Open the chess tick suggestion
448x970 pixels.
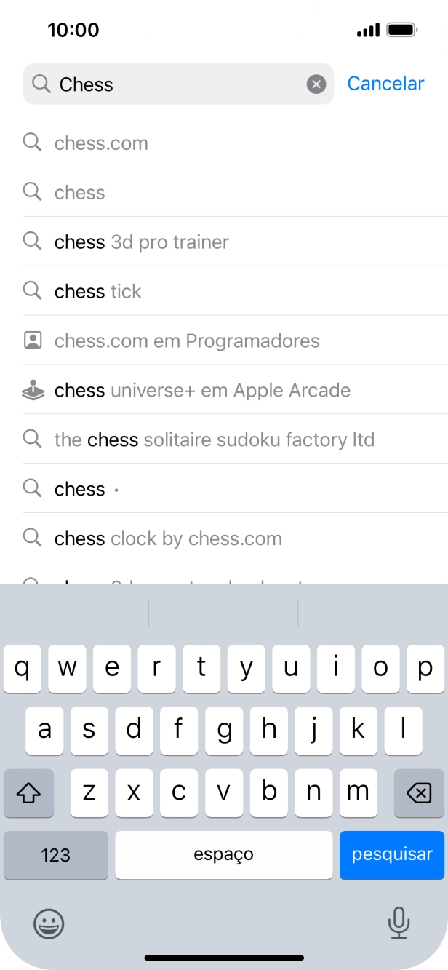[x=98, y=292]
